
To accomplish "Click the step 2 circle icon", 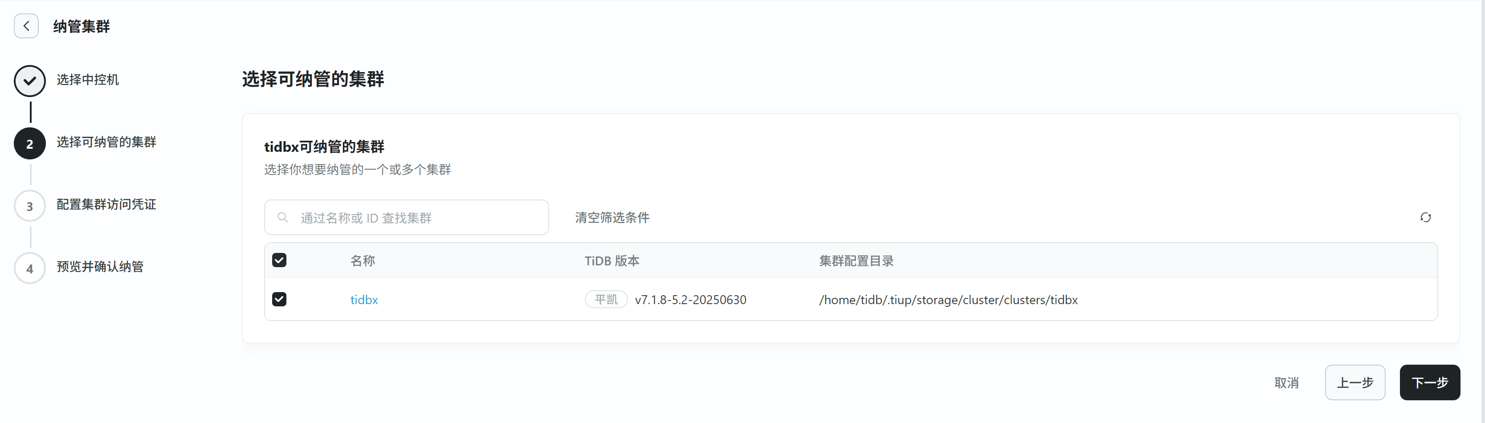I will 30,143.
